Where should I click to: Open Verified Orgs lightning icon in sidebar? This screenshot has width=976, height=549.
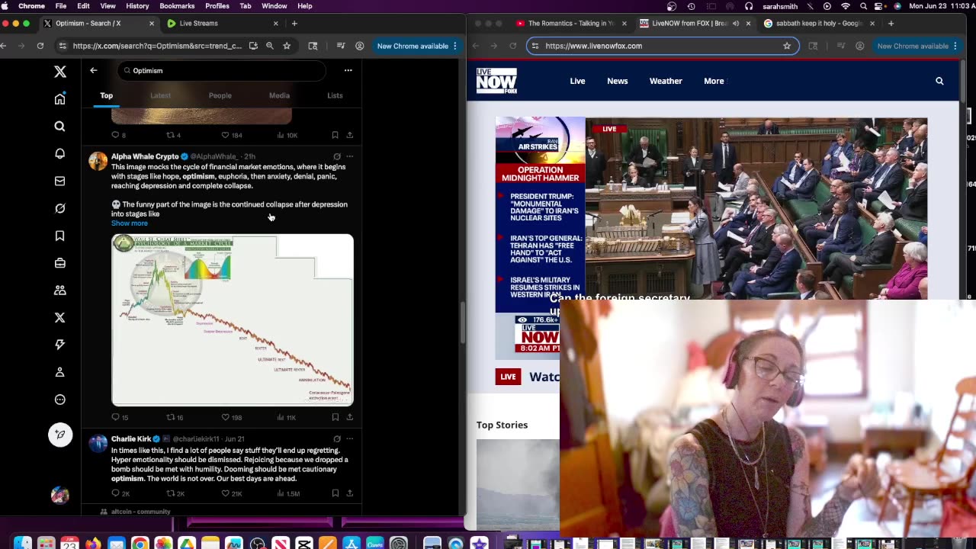(59, 345)
